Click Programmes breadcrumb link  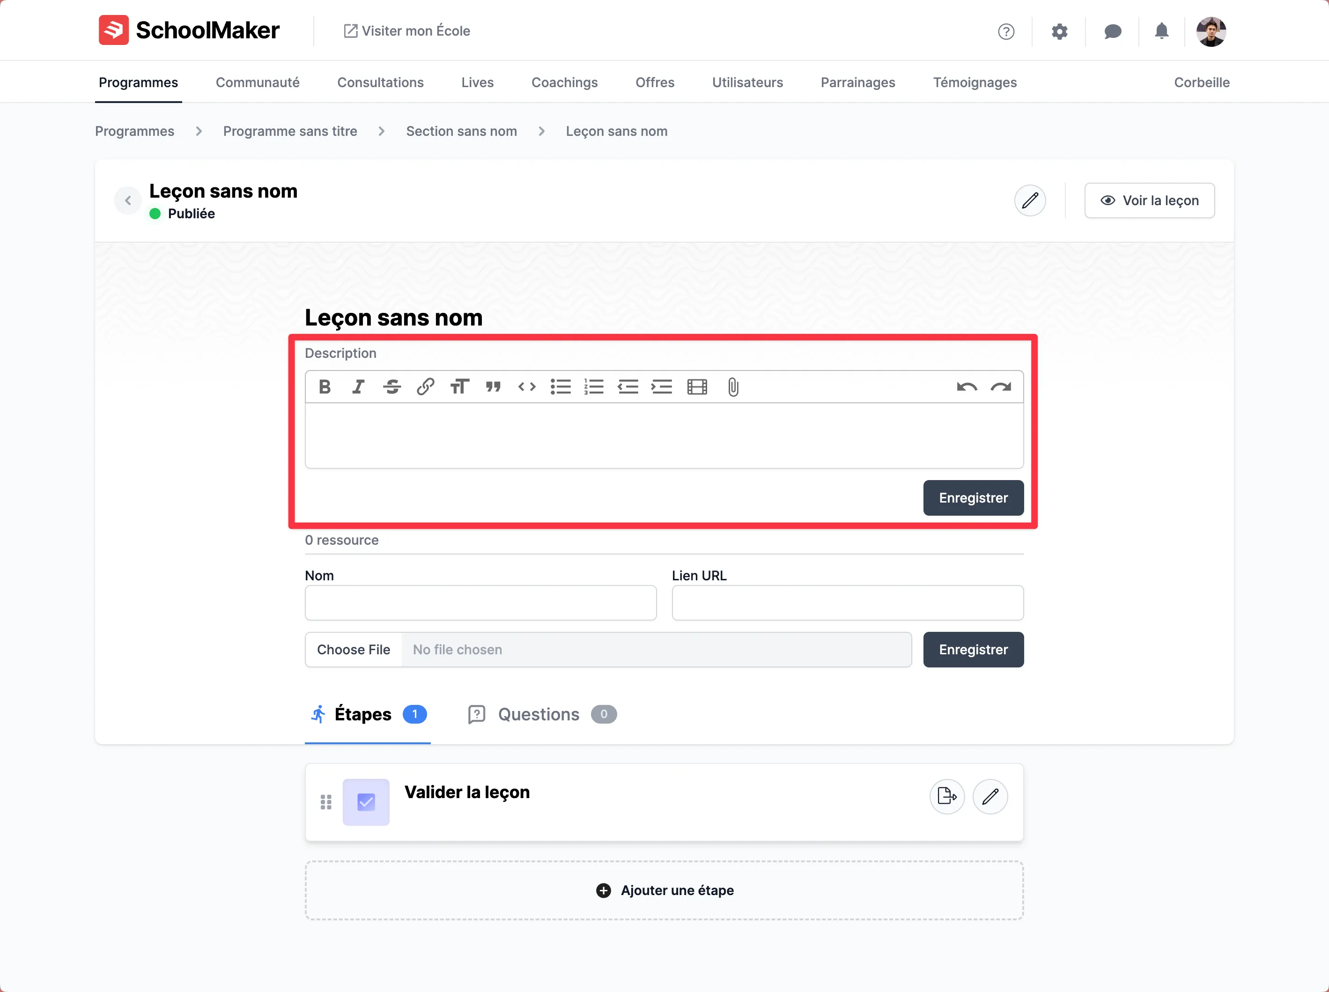click(134, 131)
